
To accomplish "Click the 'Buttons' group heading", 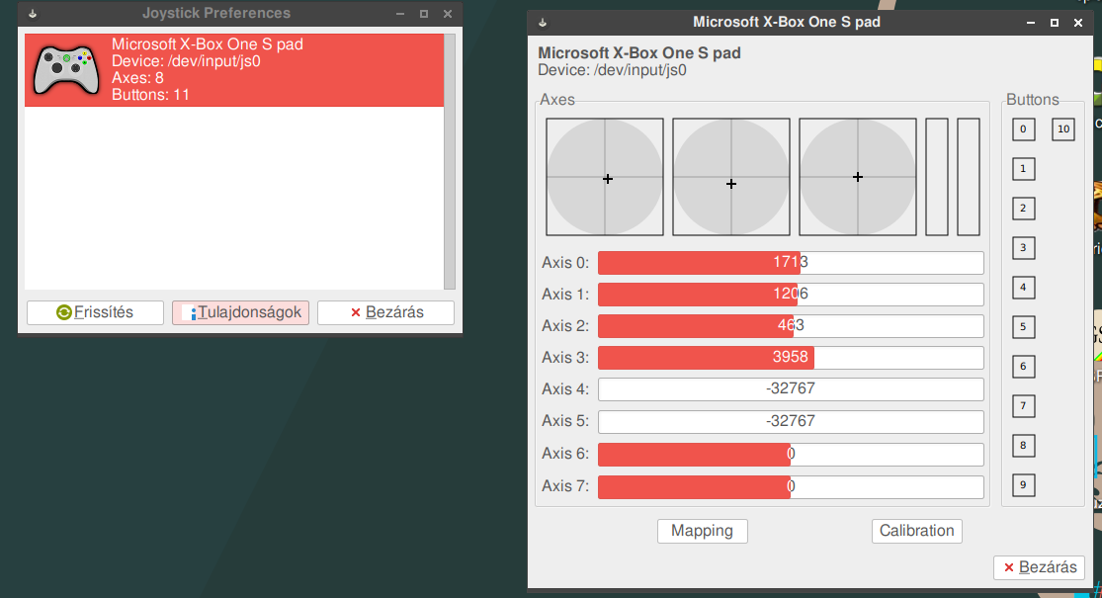I will tap(1033, 100).
